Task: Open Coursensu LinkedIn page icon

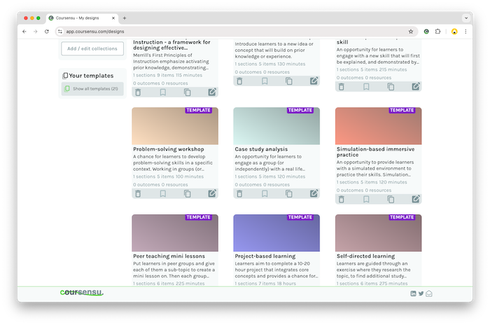Action: [x=413, y=293]
